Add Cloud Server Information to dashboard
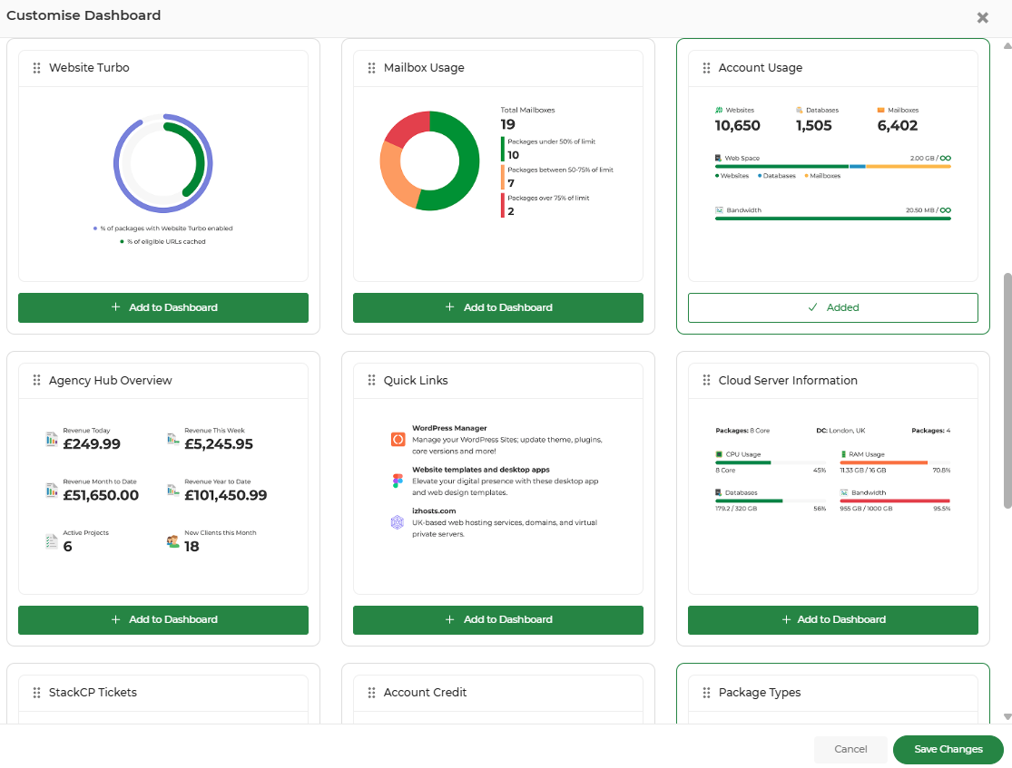Image resolution: width=1012 pixels, height=768 pixels. click(x=832, y=619)
